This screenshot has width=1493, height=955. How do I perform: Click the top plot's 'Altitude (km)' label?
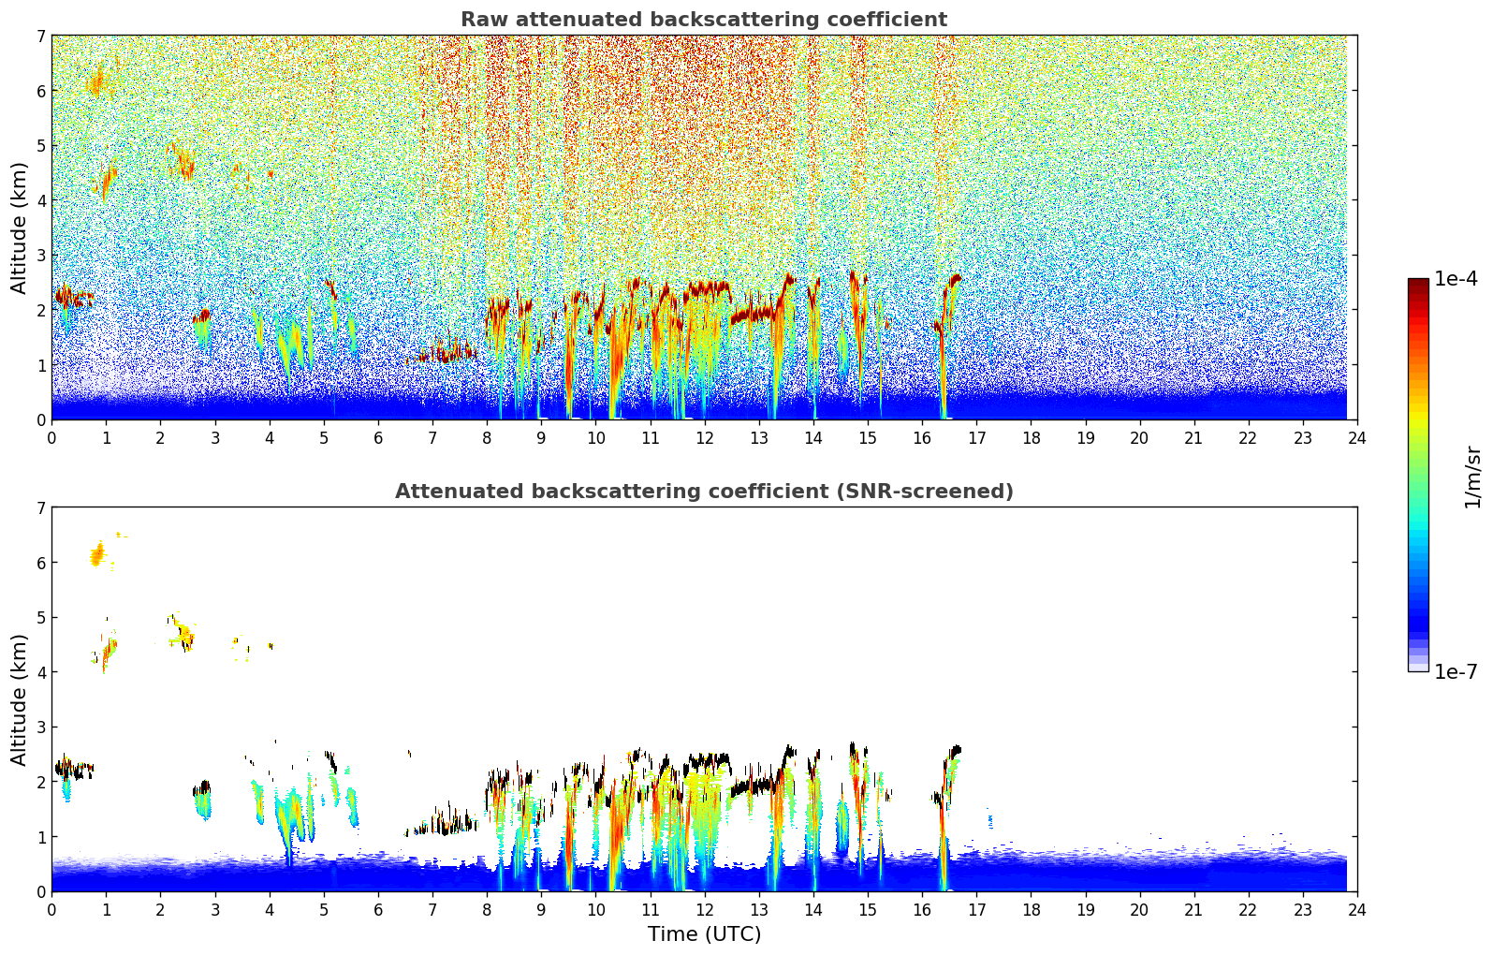[20, 228]
